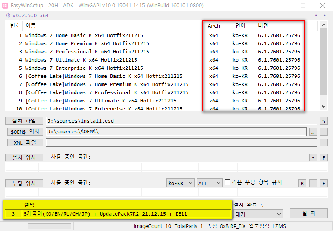
Task: Click the $OEM$ 위치 button
Action: click(25, 132)
